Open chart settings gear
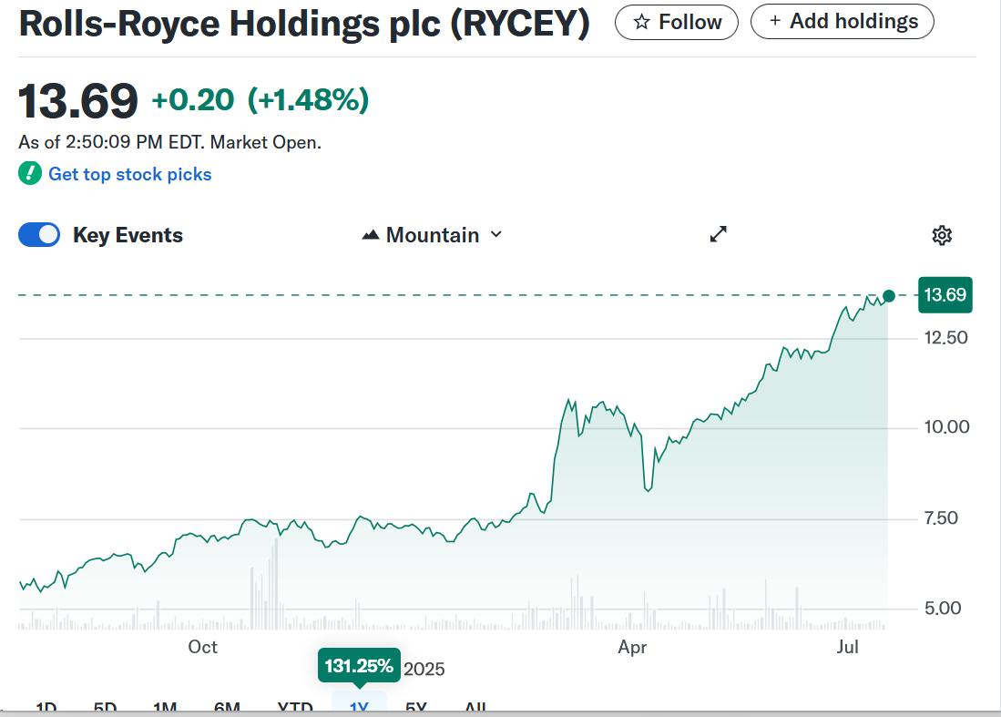 (x=942, y=235)
